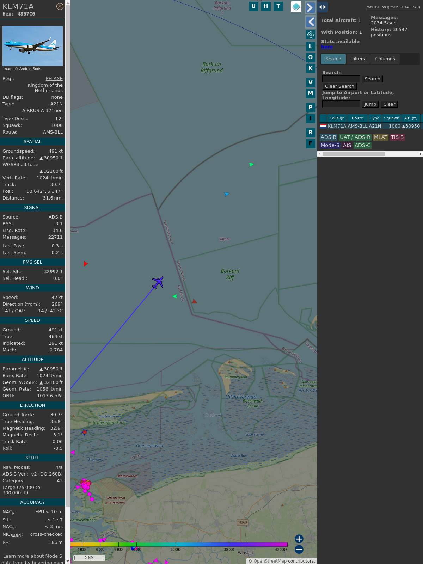The image size is (423, 564).
Task: Open the map layers selector icon
Action: (296, 7)
